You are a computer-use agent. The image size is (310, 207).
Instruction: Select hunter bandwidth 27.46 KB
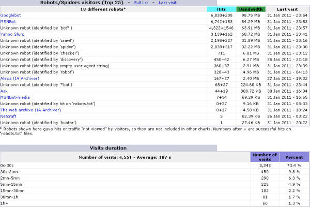[x=251, y=123]
